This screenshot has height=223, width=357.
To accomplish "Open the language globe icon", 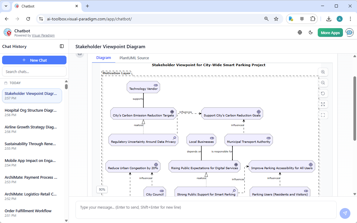I will [x=300, y=32].
